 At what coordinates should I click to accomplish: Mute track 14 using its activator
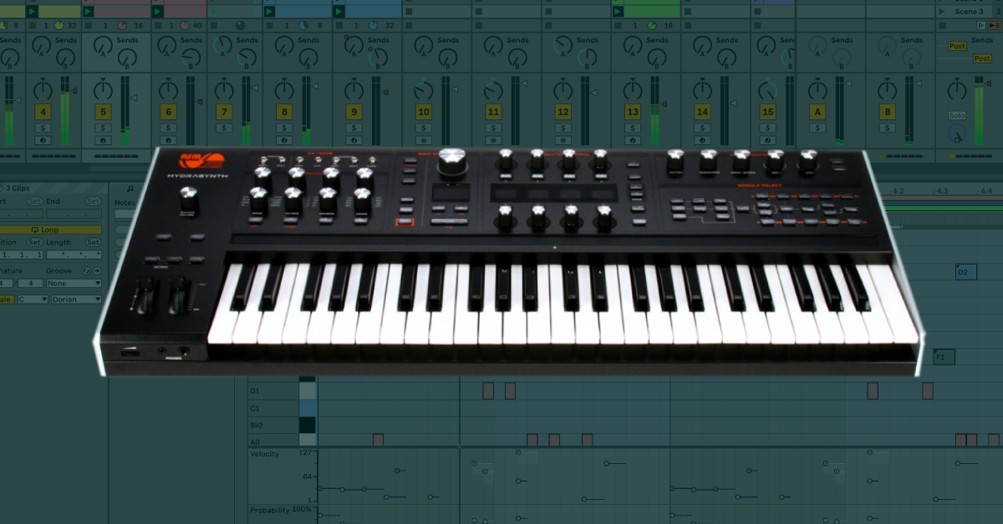click(702, 112)
